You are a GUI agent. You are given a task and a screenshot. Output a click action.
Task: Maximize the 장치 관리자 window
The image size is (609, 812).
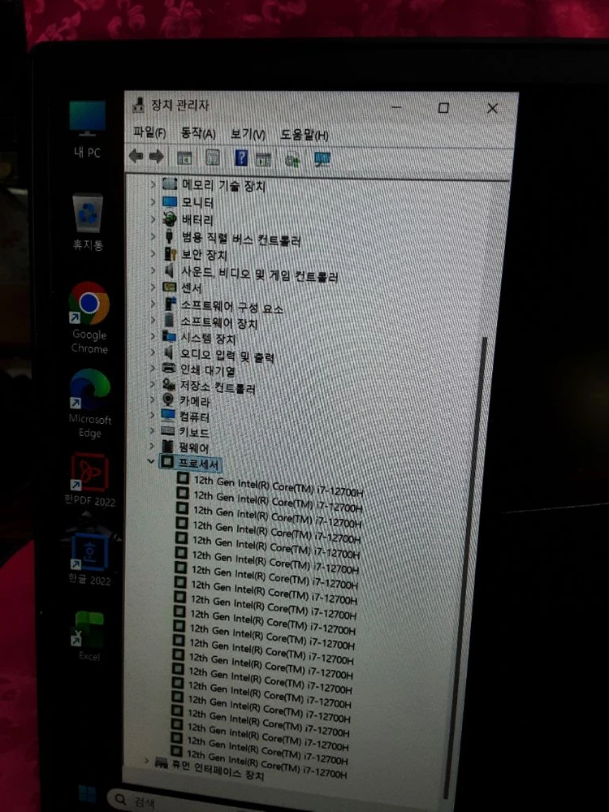click(x=443, y=108)
